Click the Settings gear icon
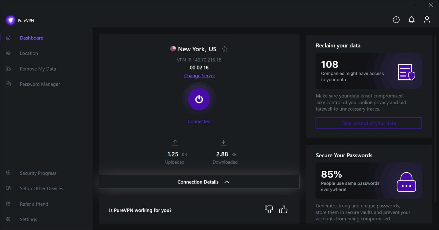439x230 pixels. (x=8, y=219)
